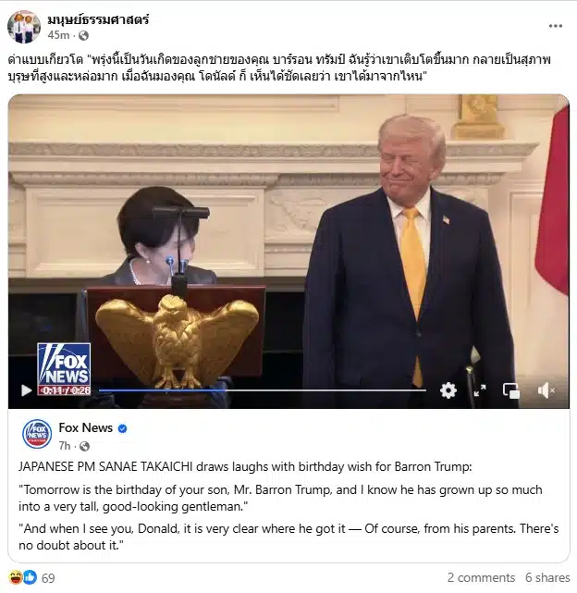This screenshot has width=577, height=593.
Task: Play the Fox News video
Action: tap(26, 390)
